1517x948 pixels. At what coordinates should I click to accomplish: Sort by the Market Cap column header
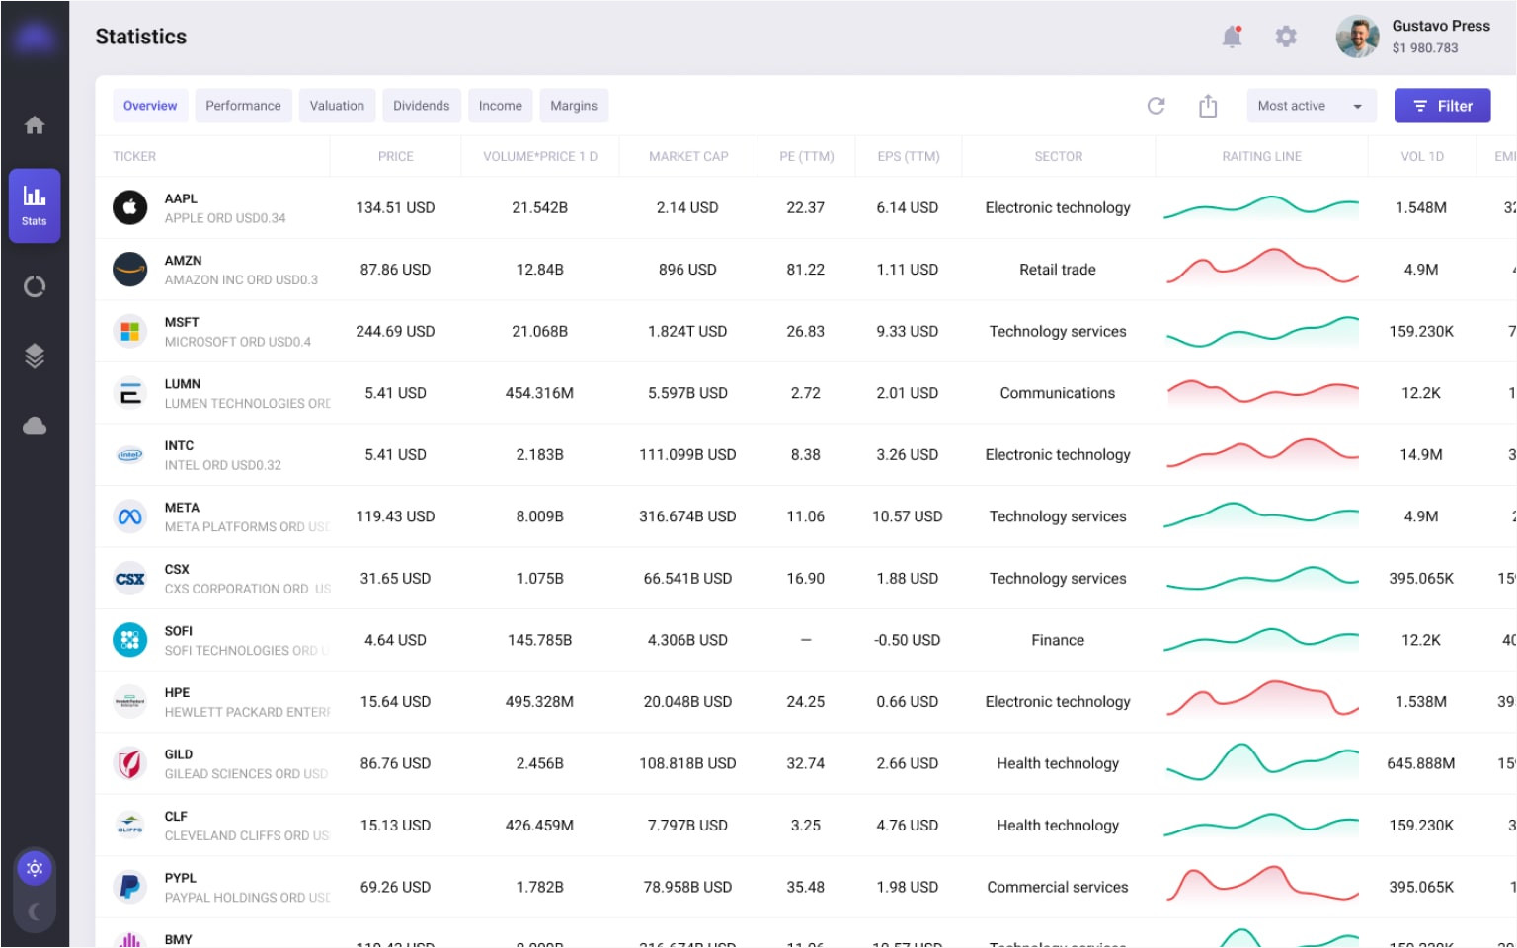[688, 156]
